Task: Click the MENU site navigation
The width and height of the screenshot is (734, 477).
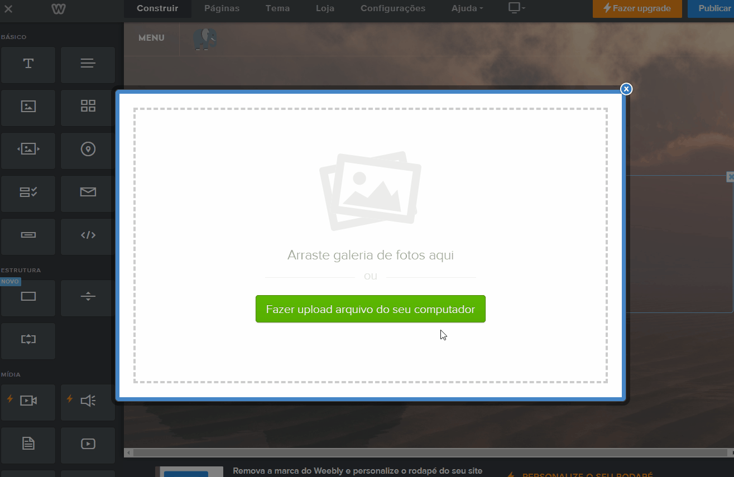Action: pos(151,38)
